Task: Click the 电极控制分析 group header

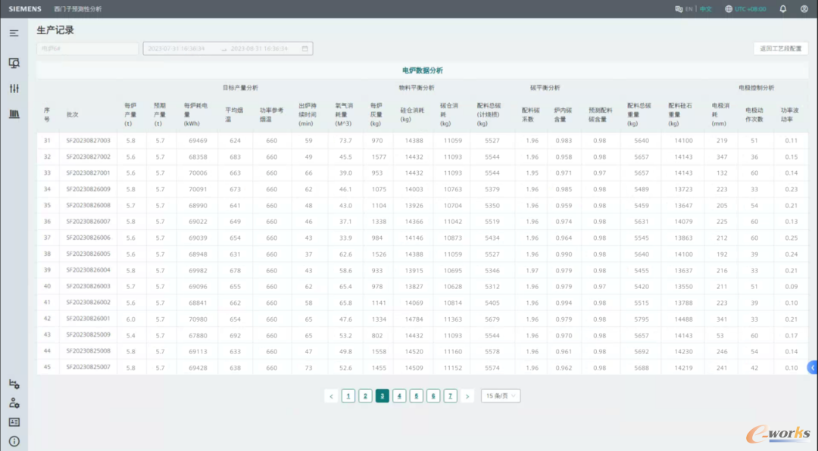Action: [x=757, y=88]
